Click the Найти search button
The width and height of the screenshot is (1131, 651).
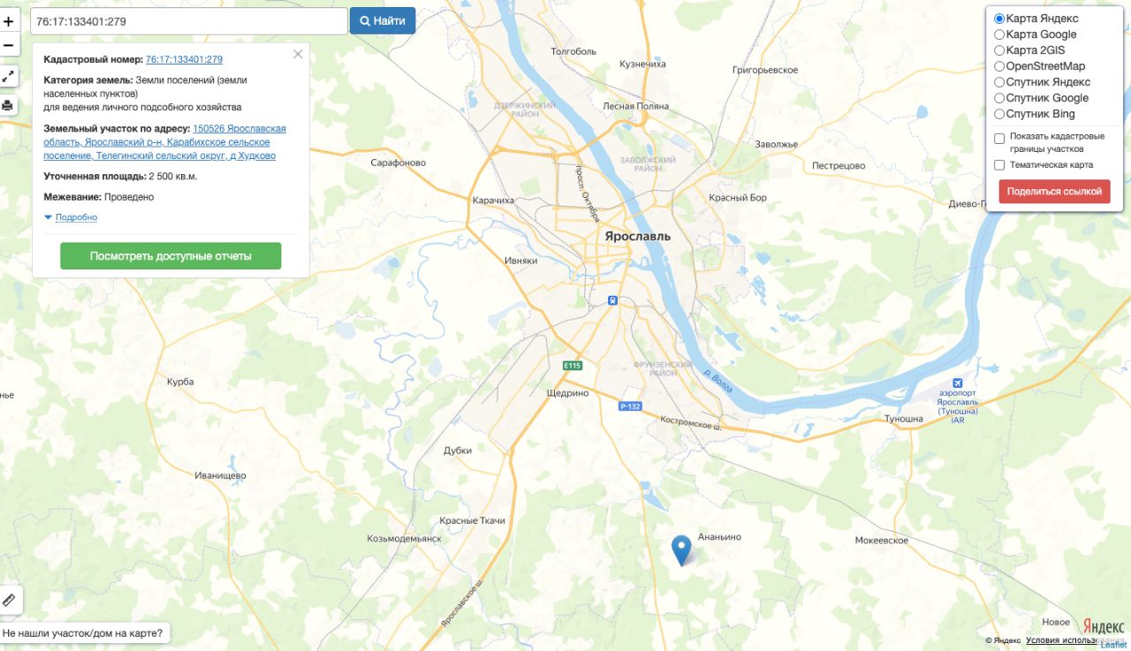(x=383, y=21)
